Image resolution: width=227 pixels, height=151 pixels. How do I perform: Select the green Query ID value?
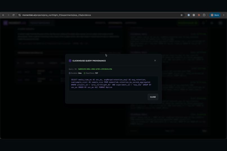[x=95, y=69]
